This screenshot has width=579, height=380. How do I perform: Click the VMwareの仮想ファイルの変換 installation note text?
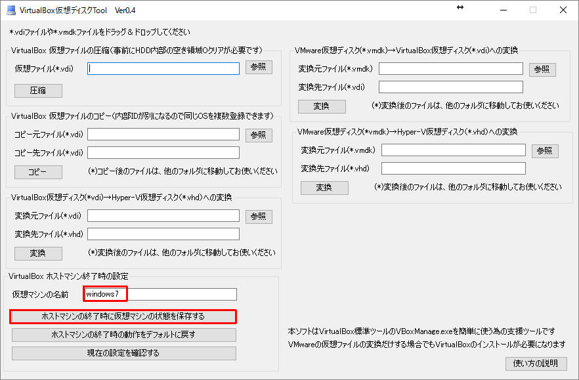[x=427, y=344]
